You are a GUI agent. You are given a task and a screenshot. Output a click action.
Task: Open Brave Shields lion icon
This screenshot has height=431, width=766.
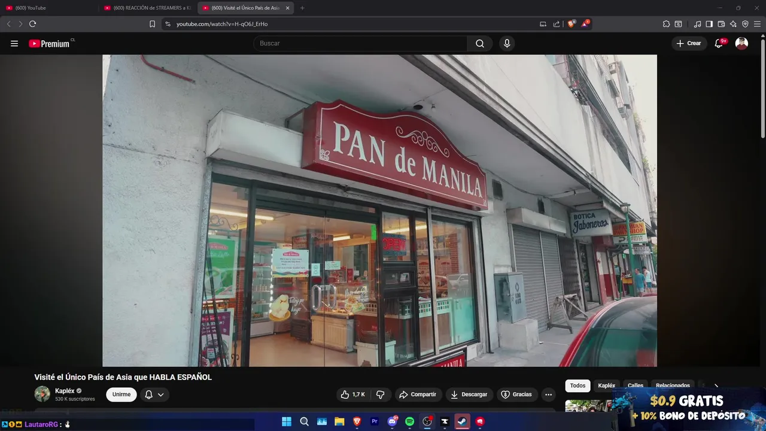572,24
